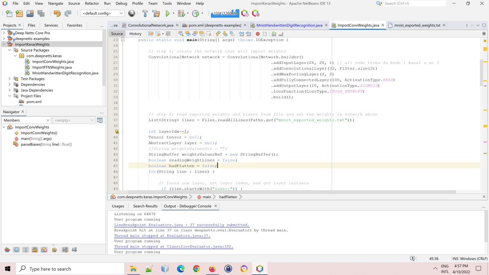Open Thread main stopped at Evaluators.java:37 link

pyautogui.click(x=162, y=236)
